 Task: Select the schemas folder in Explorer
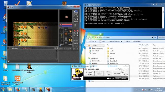[x=112, y=53]
